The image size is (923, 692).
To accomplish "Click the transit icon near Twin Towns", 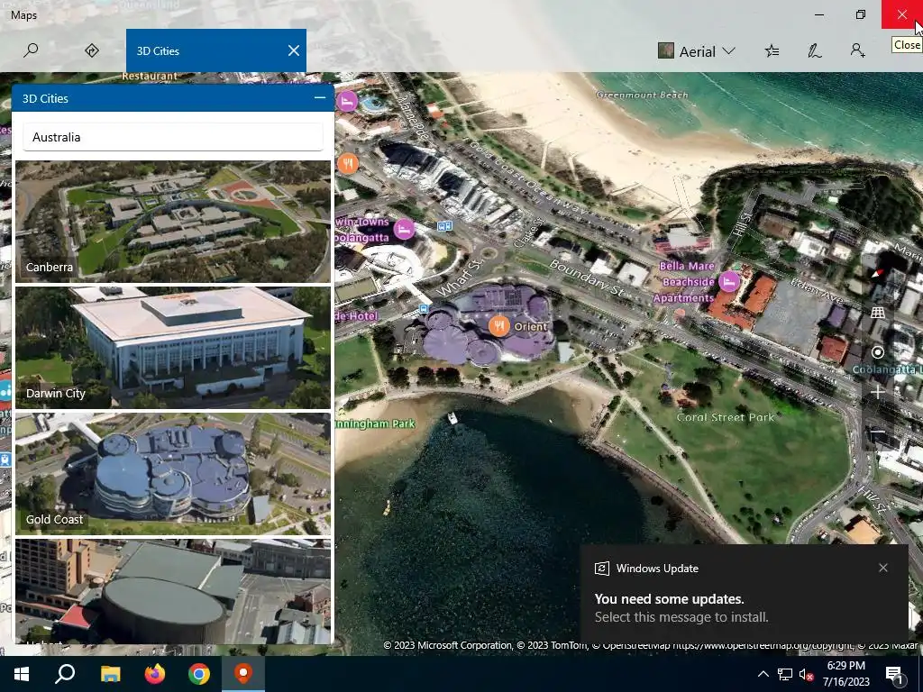I will [x=444, y=226].
